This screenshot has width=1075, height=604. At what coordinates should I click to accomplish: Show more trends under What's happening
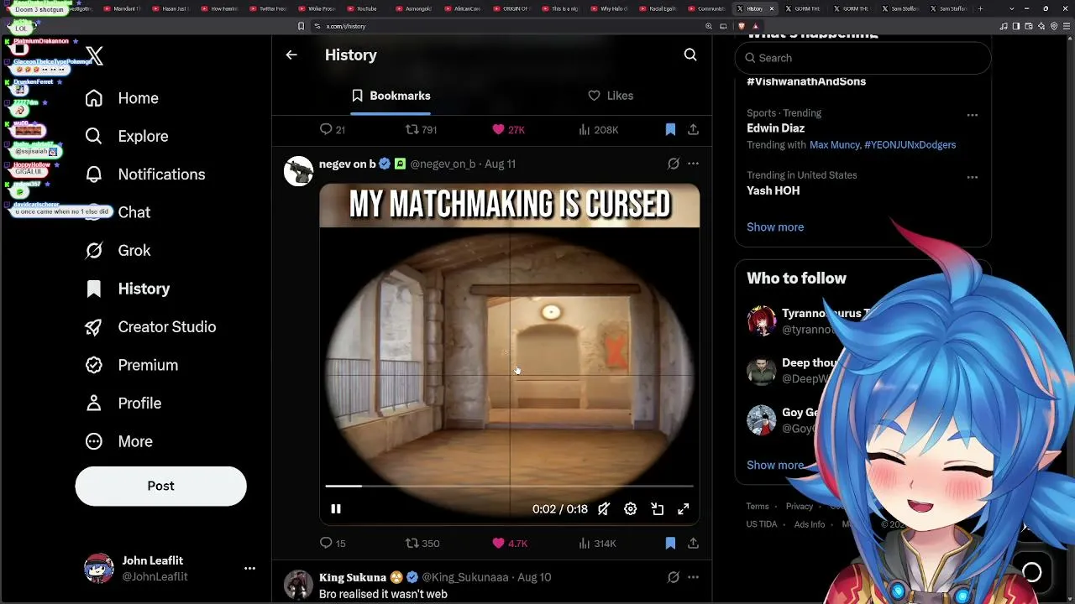[x=775, y=227]
